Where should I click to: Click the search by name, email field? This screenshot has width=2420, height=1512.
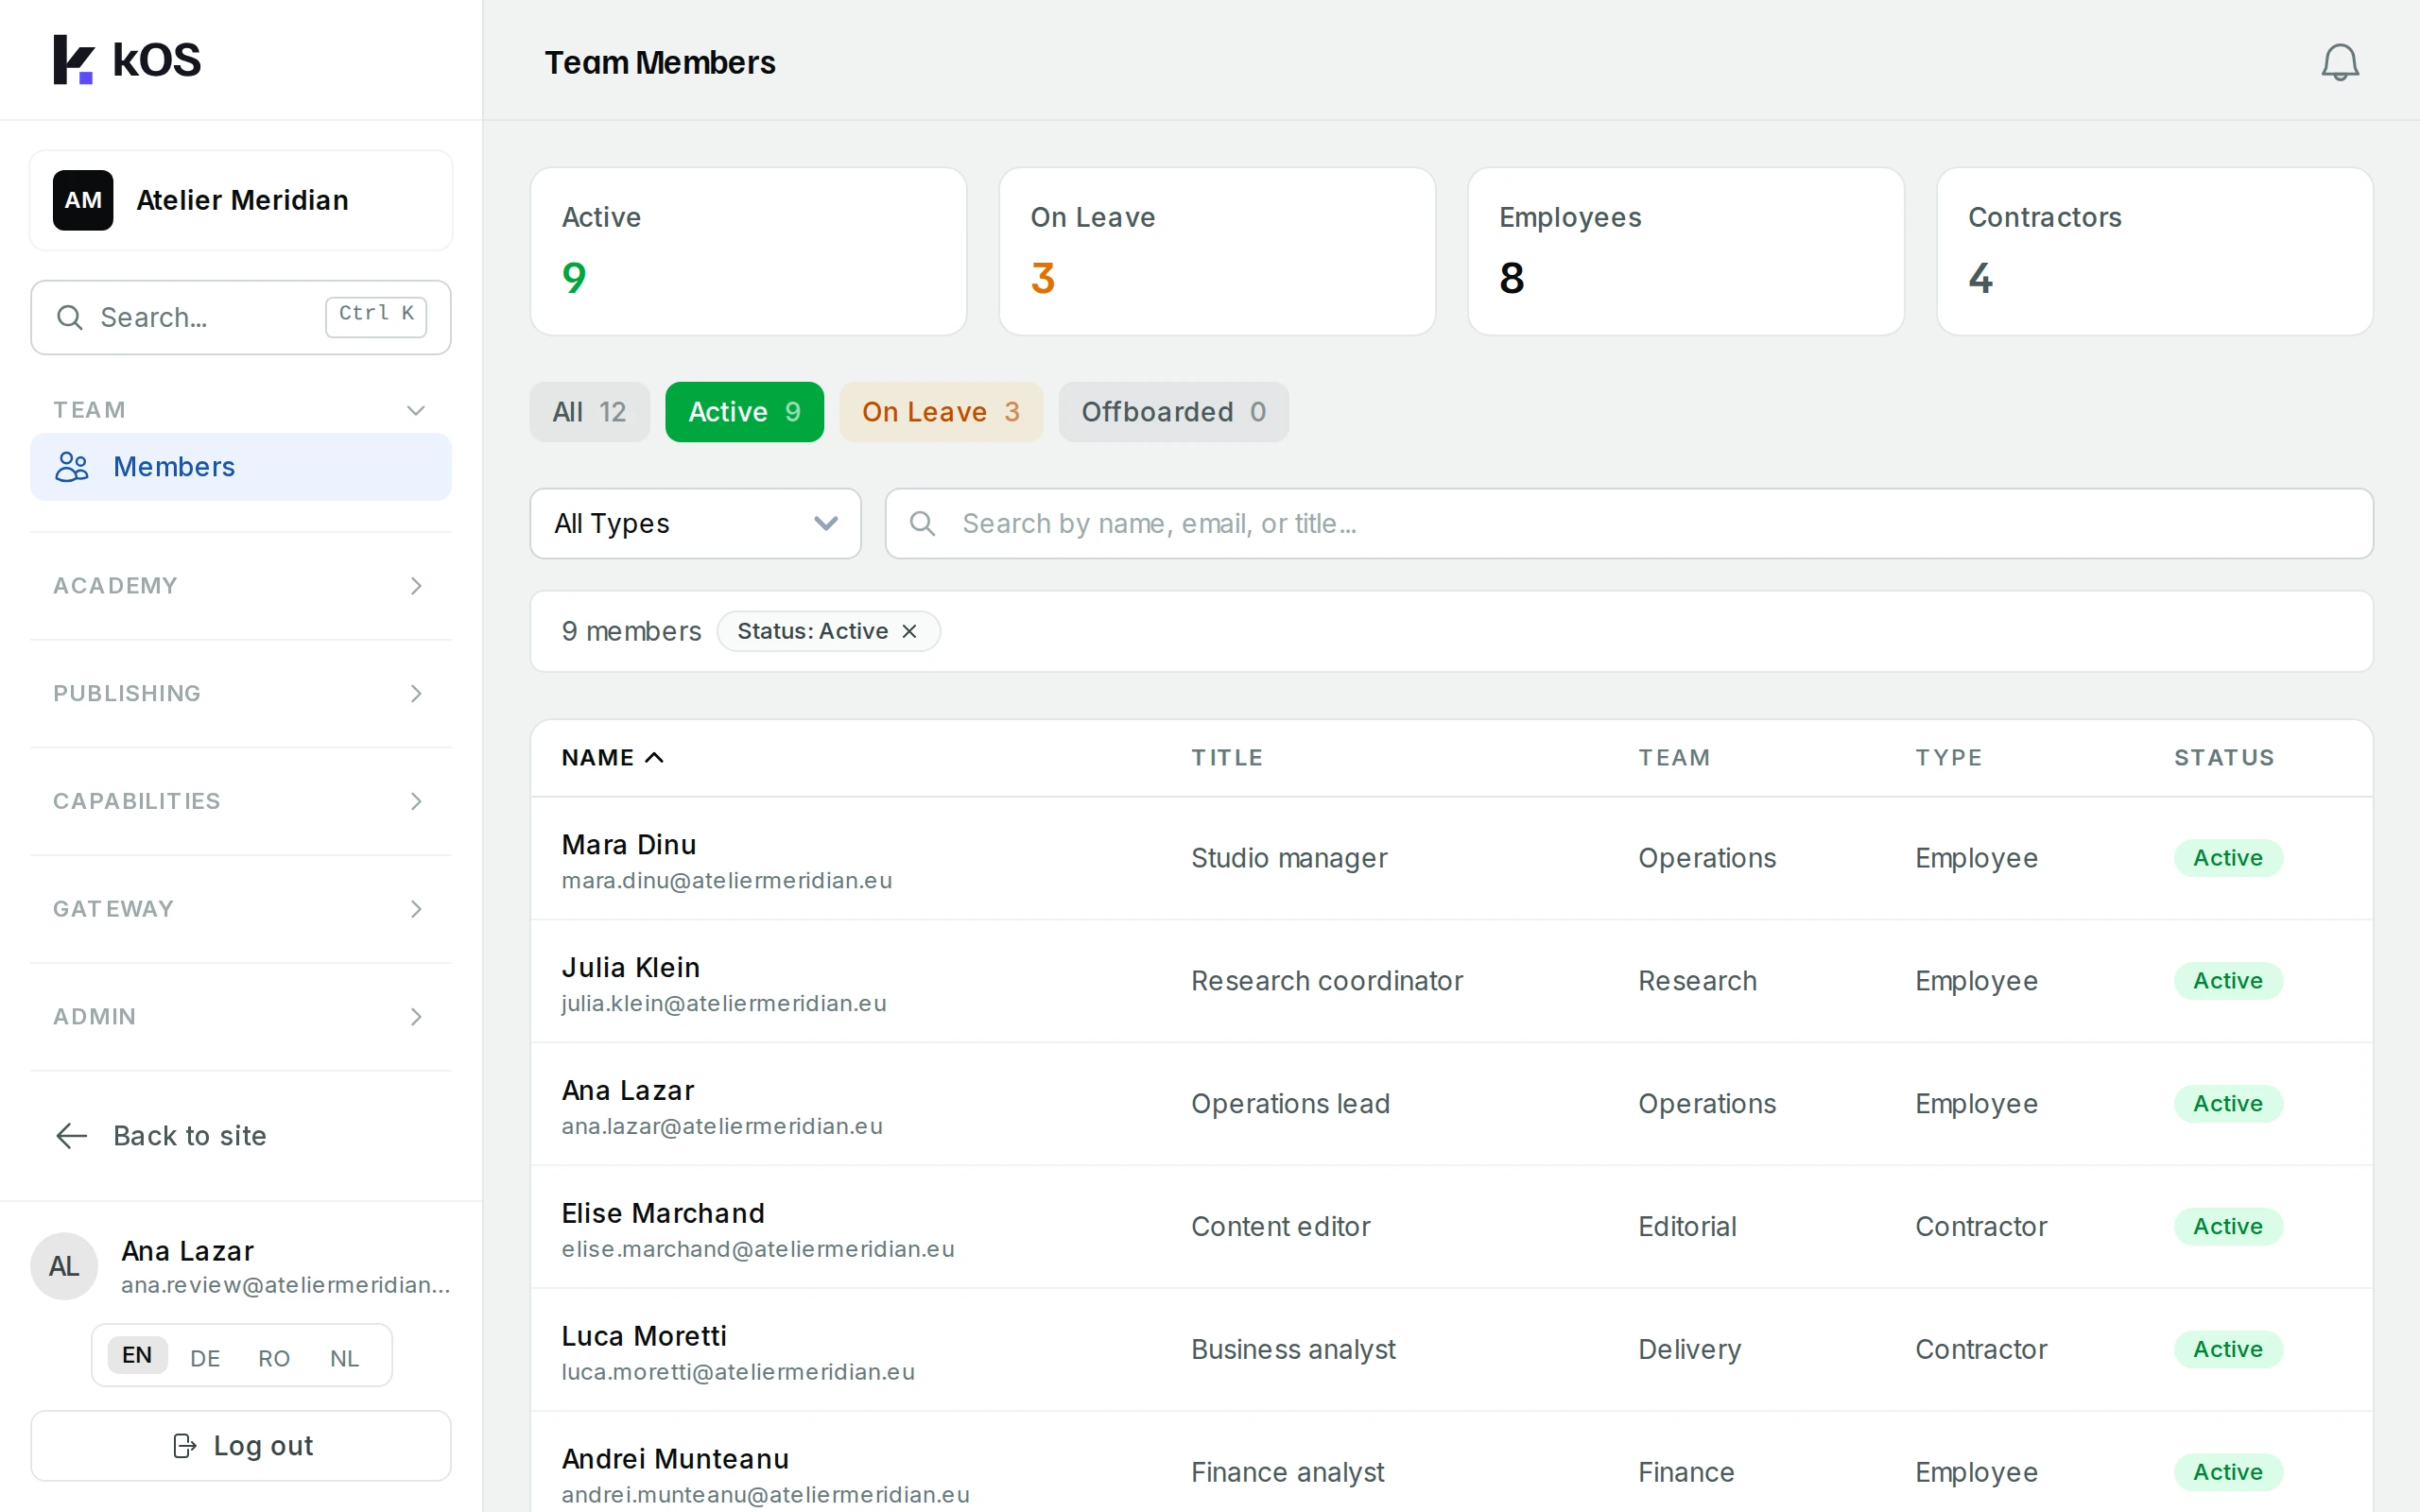[1629, 523]
